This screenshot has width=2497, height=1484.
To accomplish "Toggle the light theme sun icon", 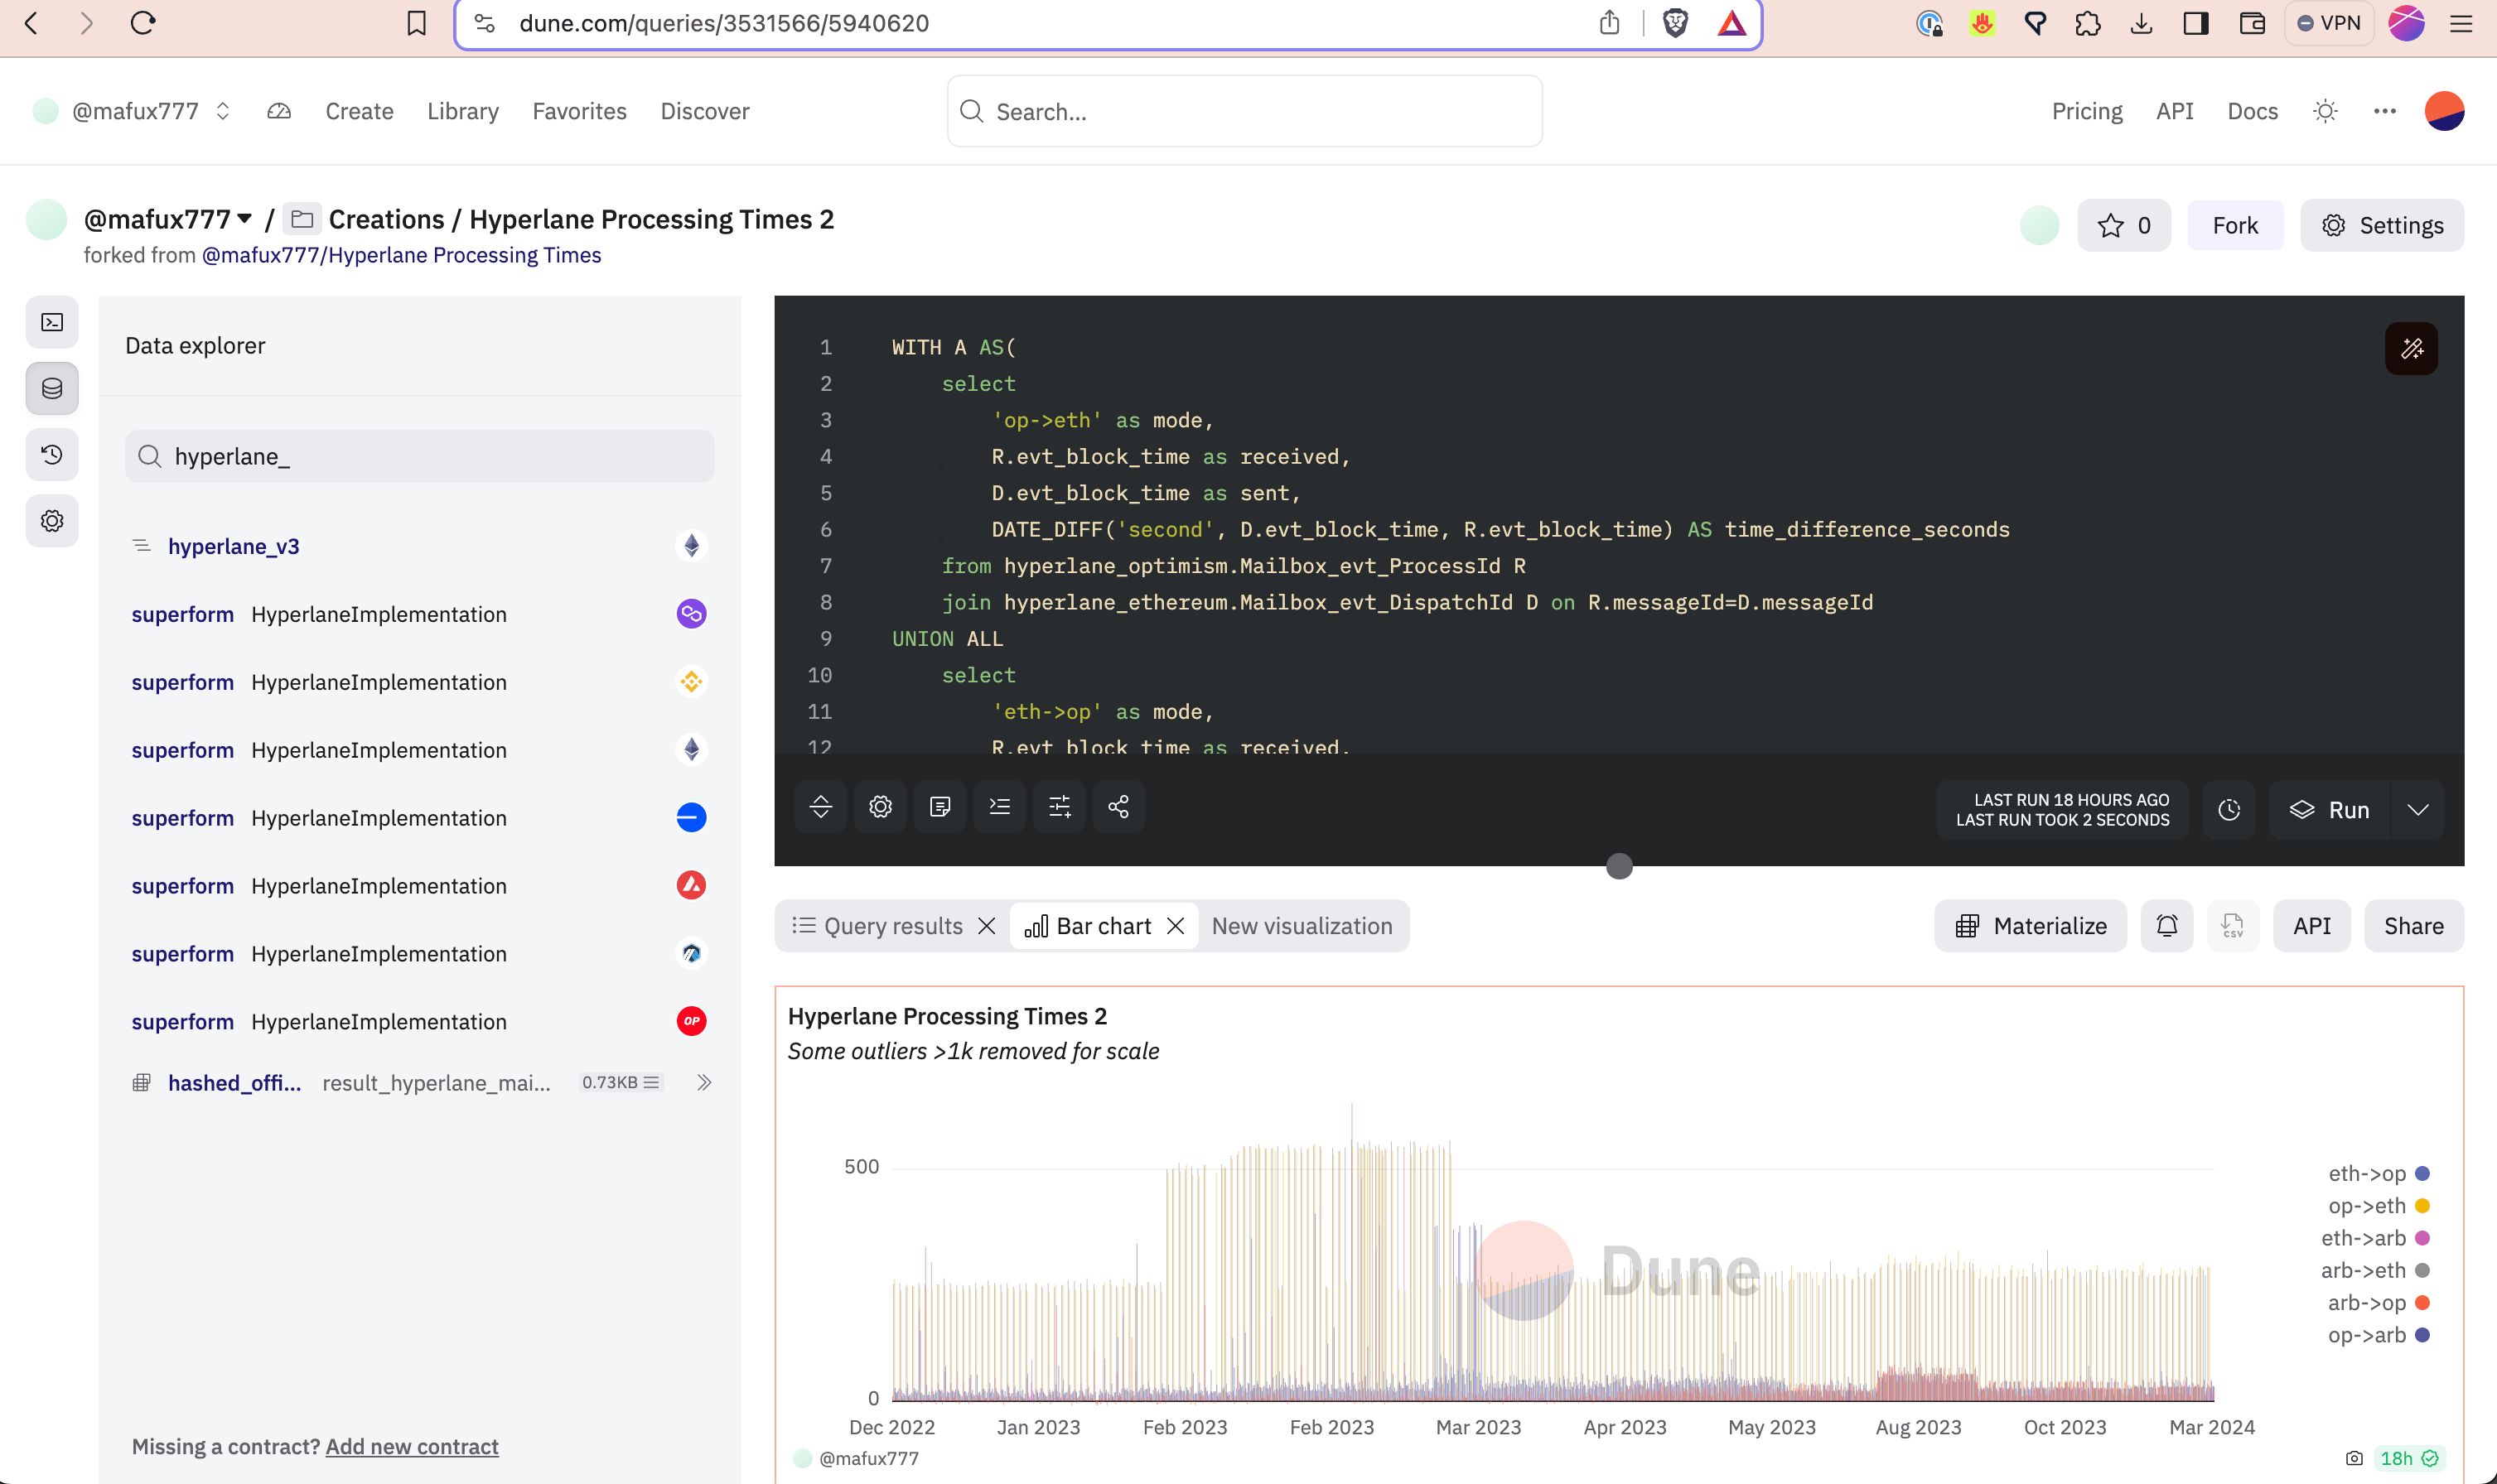I will click(2326, 111).
